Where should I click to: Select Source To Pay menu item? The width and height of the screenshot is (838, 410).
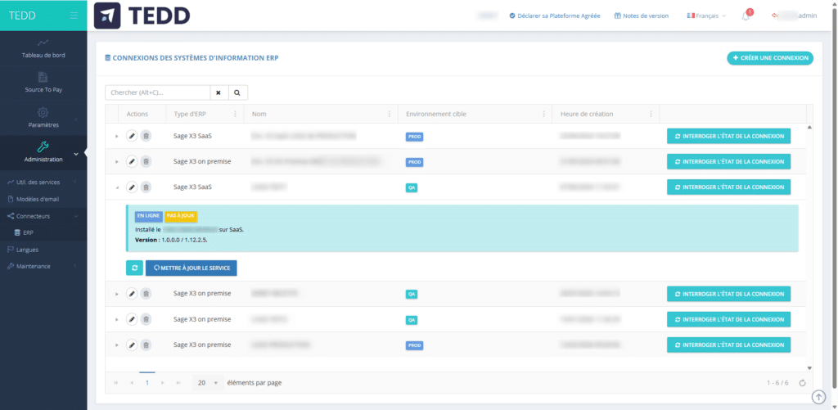(43, 83)
